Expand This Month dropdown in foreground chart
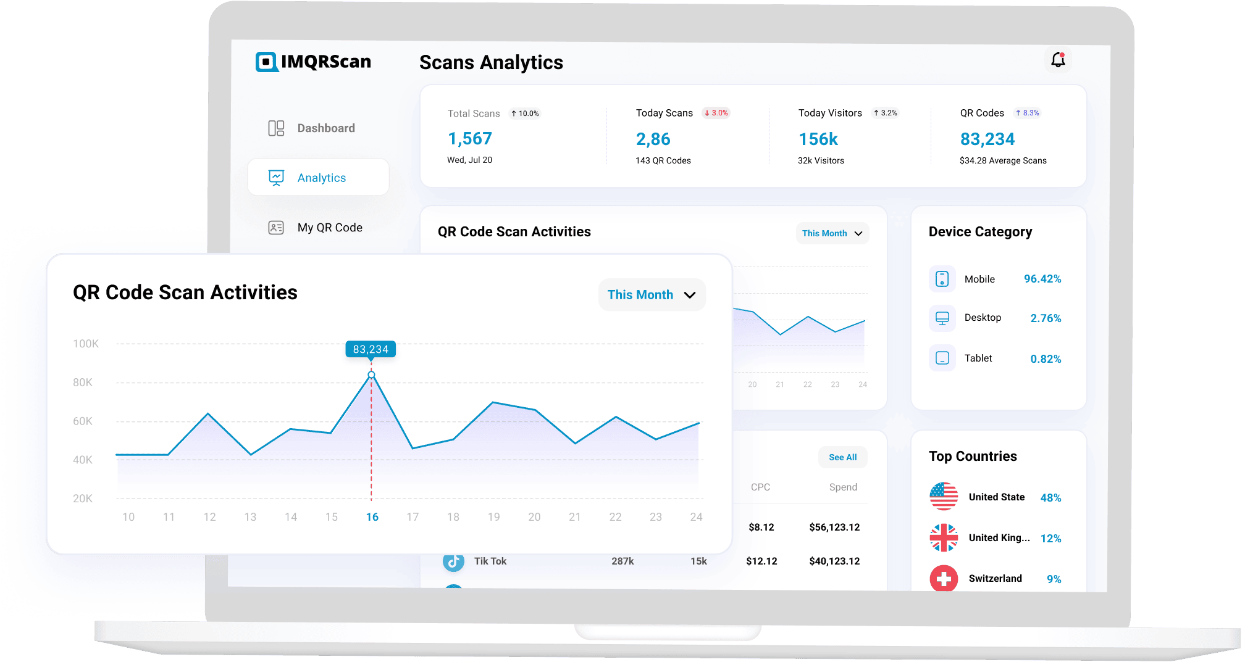The width and height of the screenshot is (1245, 662). coord(651,295)
